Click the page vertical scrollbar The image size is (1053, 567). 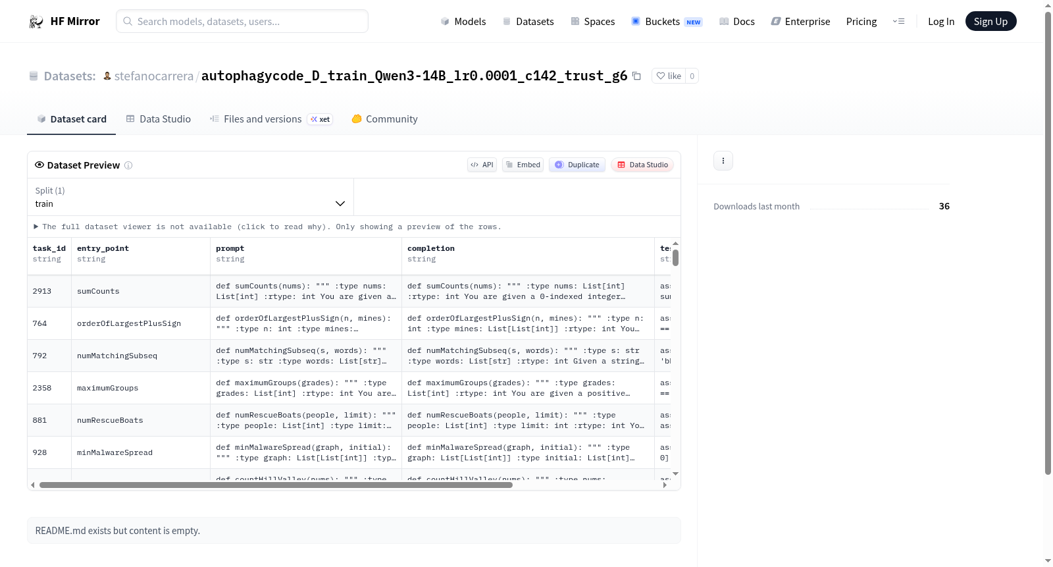[x=1048, y=244]
